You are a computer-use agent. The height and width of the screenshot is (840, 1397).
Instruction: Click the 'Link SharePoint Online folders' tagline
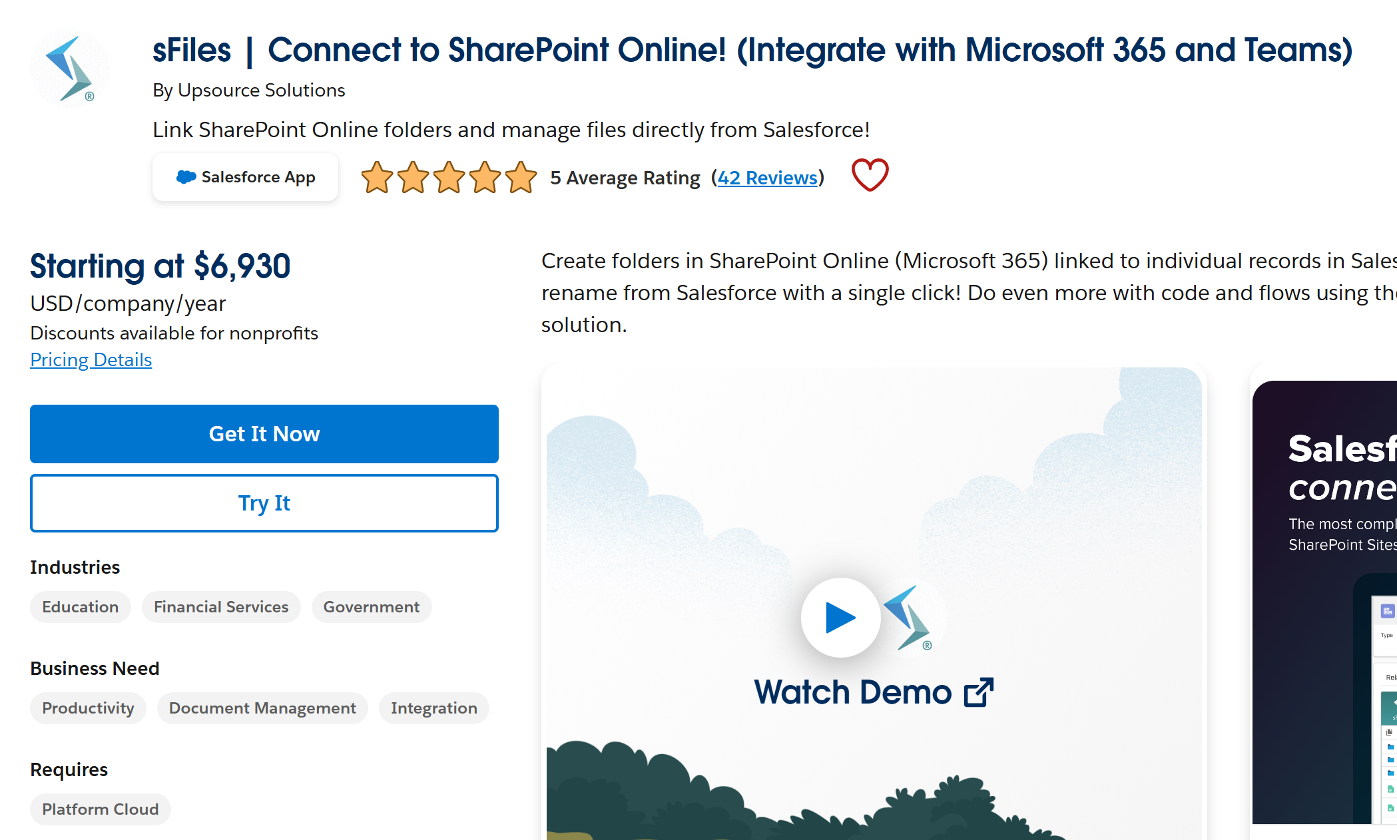click(511, 130)
